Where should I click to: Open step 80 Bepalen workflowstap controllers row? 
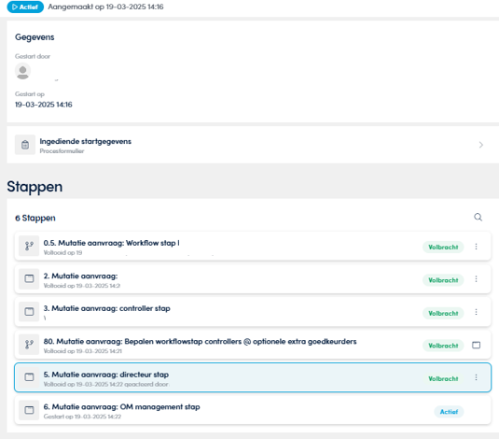pyautogui.click(x=253, y=345)
